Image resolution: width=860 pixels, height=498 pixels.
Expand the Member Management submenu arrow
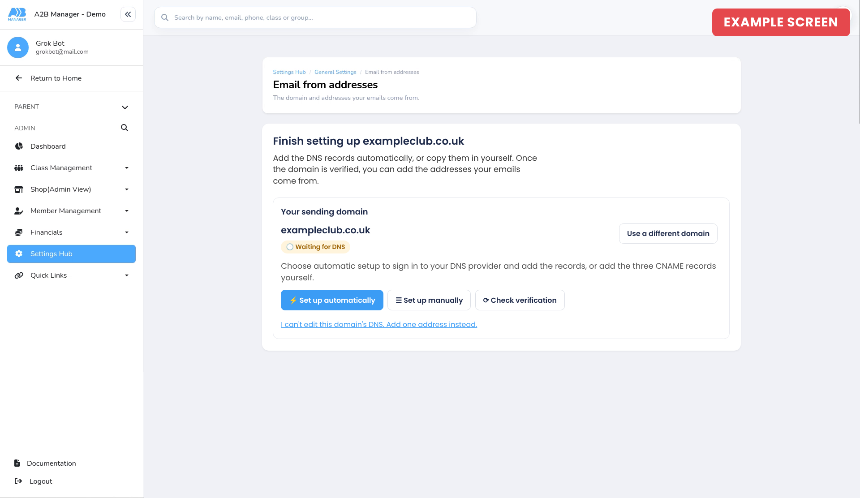coord(127,211)
